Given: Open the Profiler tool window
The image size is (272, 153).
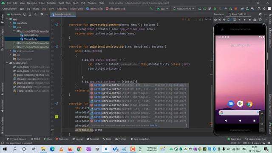Looking at the screenshot, I should coord(120,139).
